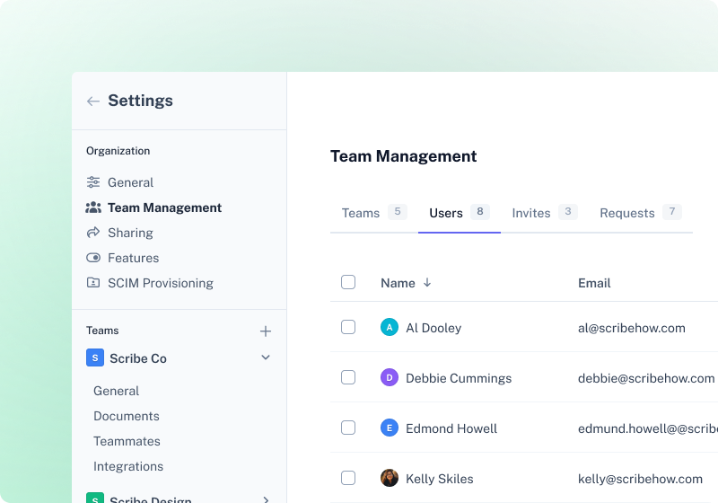Check the box for Debbie Cummings
Image resolution: width=718 pixels, height=503 pixels.
(348, 377)
